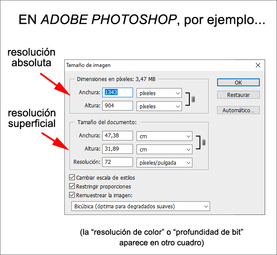This screenshot has width=277, height=255.
Task: Click the pixel dimensions chain link icon
Action: (193, 100)
